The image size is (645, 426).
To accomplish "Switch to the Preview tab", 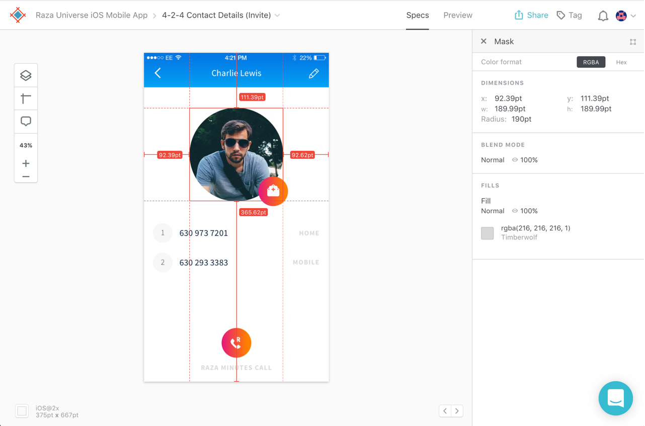I will tap(457, 16).
